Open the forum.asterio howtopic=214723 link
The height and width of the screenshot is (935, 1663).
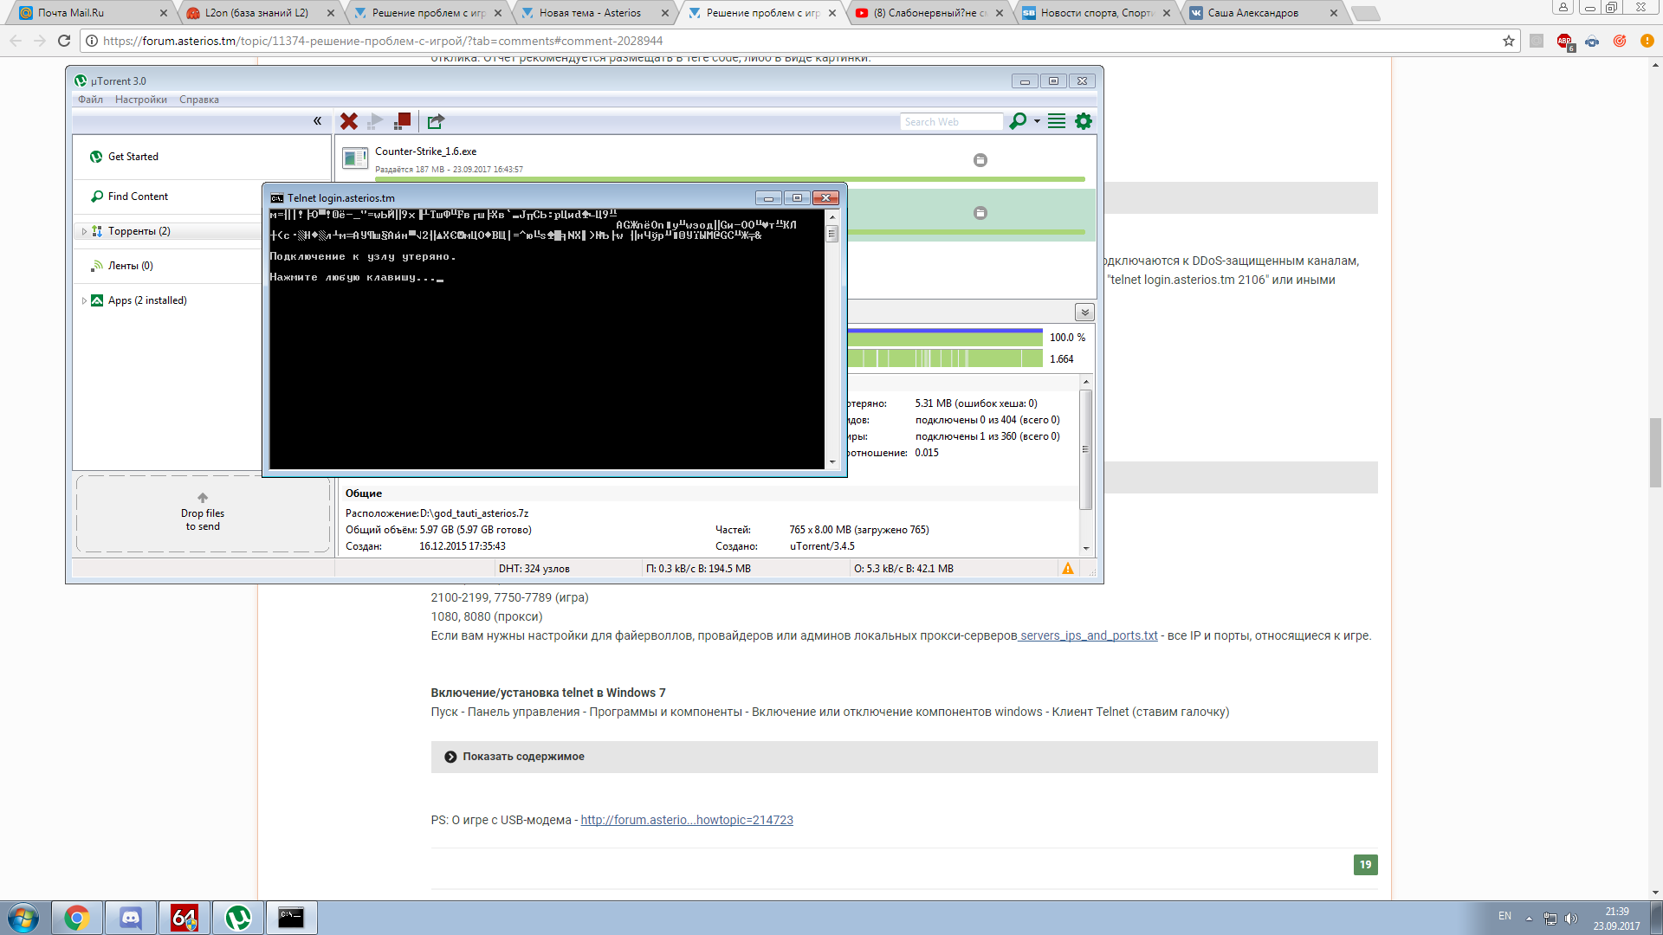tap(687, 820)
